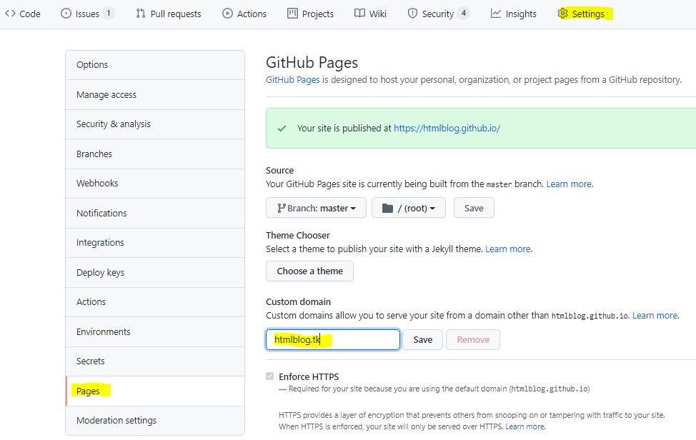Open Webhooks settings section

[x=99, y=183]
